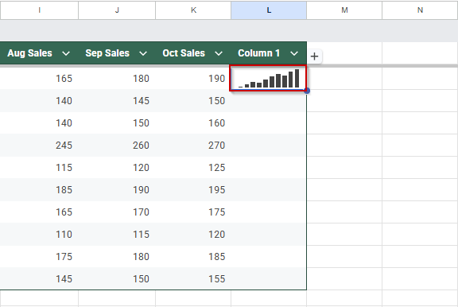
Task: Click the Oct Sales cell showing 270
Action: pos(193,146)
